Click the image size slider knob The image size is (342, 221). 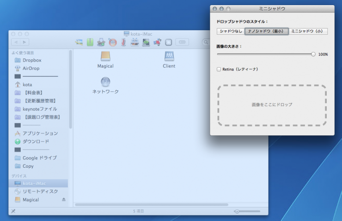click(x=313, y=54)
